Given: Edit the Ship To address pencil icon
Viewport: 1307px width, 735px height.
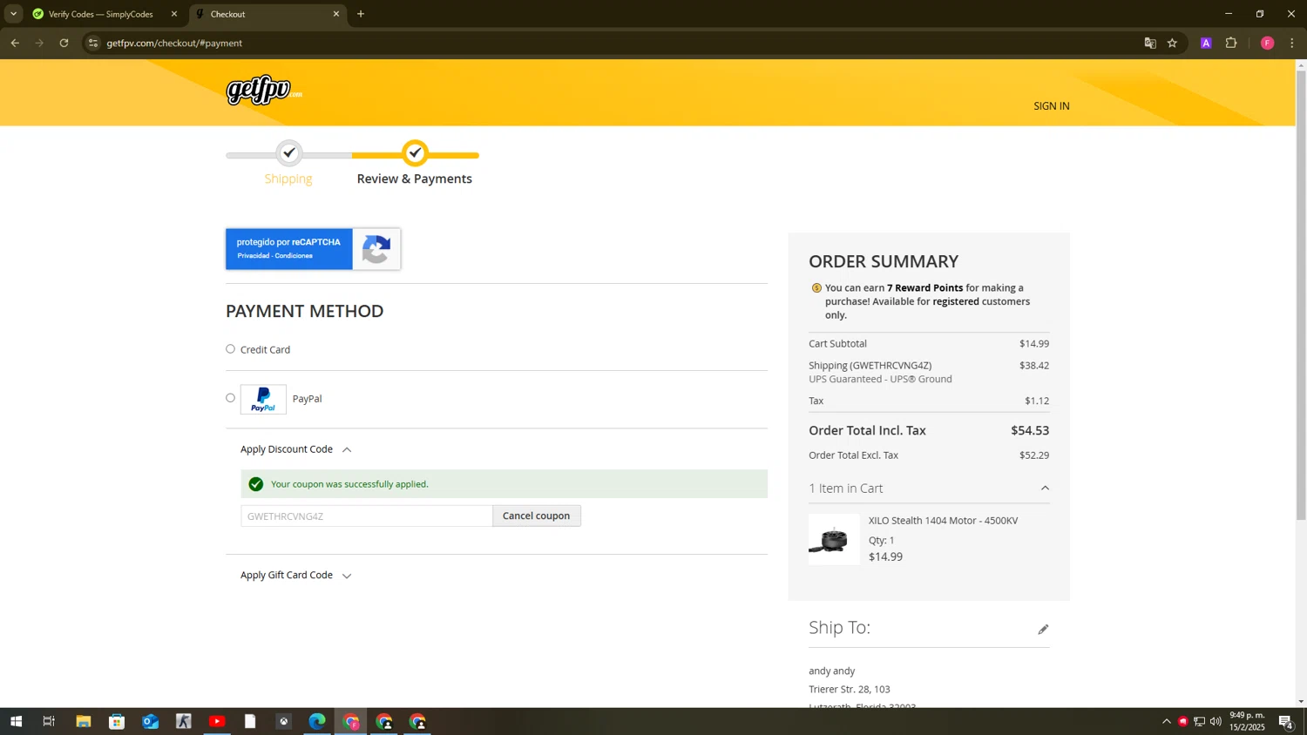Looking at the screenshot, I should (1043, 629).
